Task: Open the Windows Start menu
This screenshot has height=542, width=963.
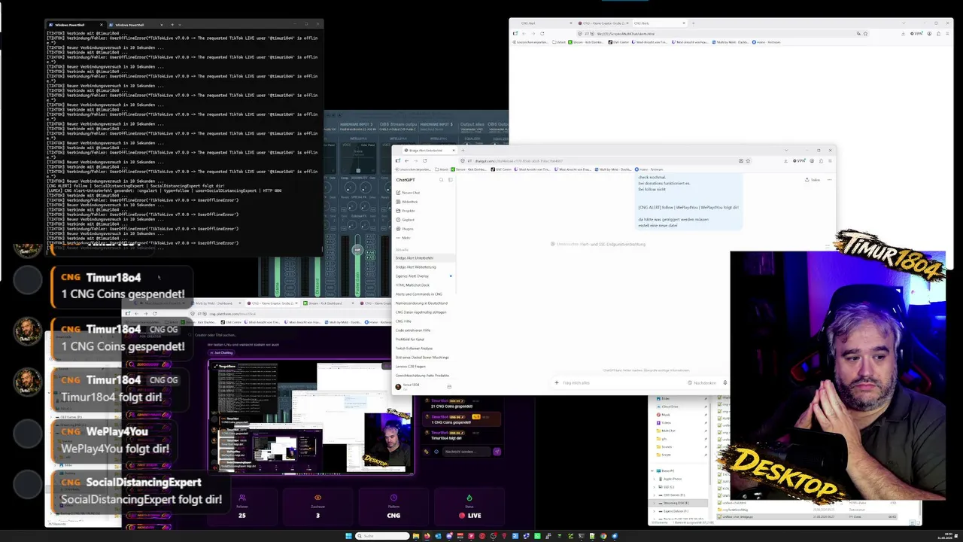Action: coord(348,536)
